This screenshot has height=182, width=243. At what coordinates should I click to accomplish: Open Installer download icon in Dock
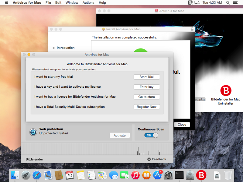pyautogui.click(x=190, y=175)
